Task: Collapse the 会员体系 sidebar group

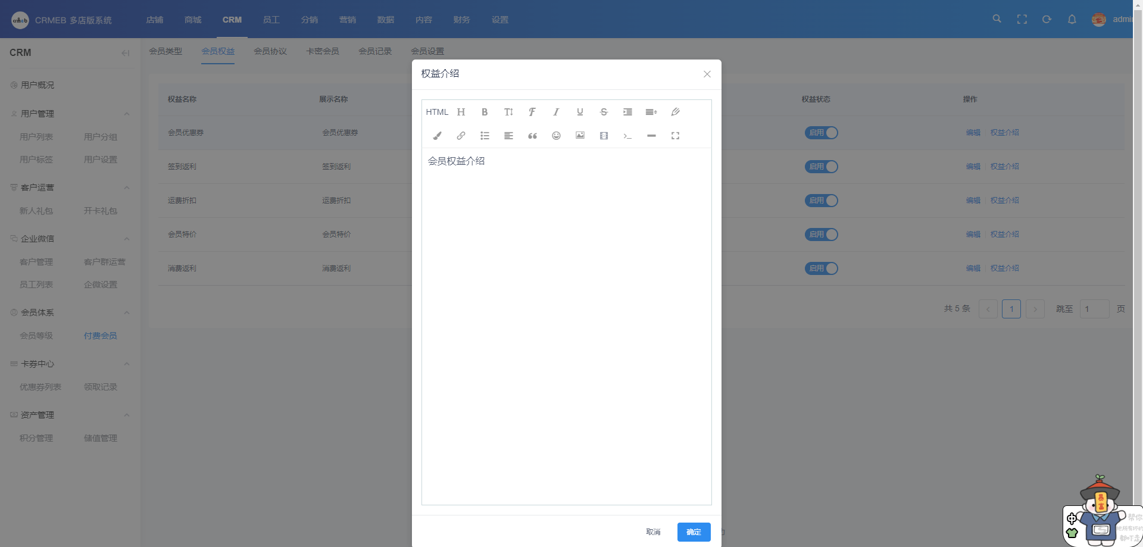Action: click(126, 312)
